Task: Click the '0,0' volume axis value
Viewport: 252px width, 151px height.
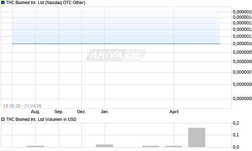Action: (x=236, y=147)
